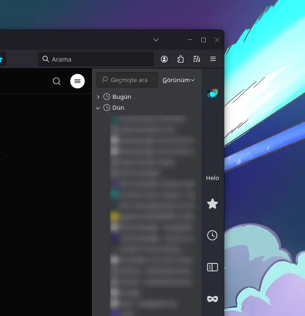Click the Geçmişte ara search field
Image resolution: width=305 pixels, height=316 pixels.
(x=127, y=80)
